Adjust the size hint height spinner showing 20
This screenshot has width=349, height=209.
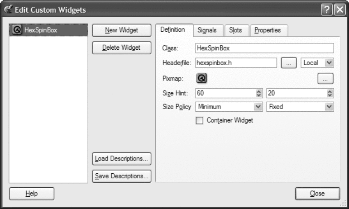pos(330,93)
